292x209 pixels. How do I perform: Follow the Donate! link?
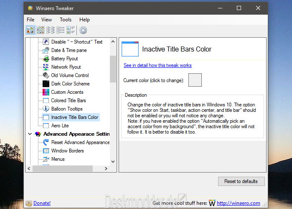(x=42, y=203)
